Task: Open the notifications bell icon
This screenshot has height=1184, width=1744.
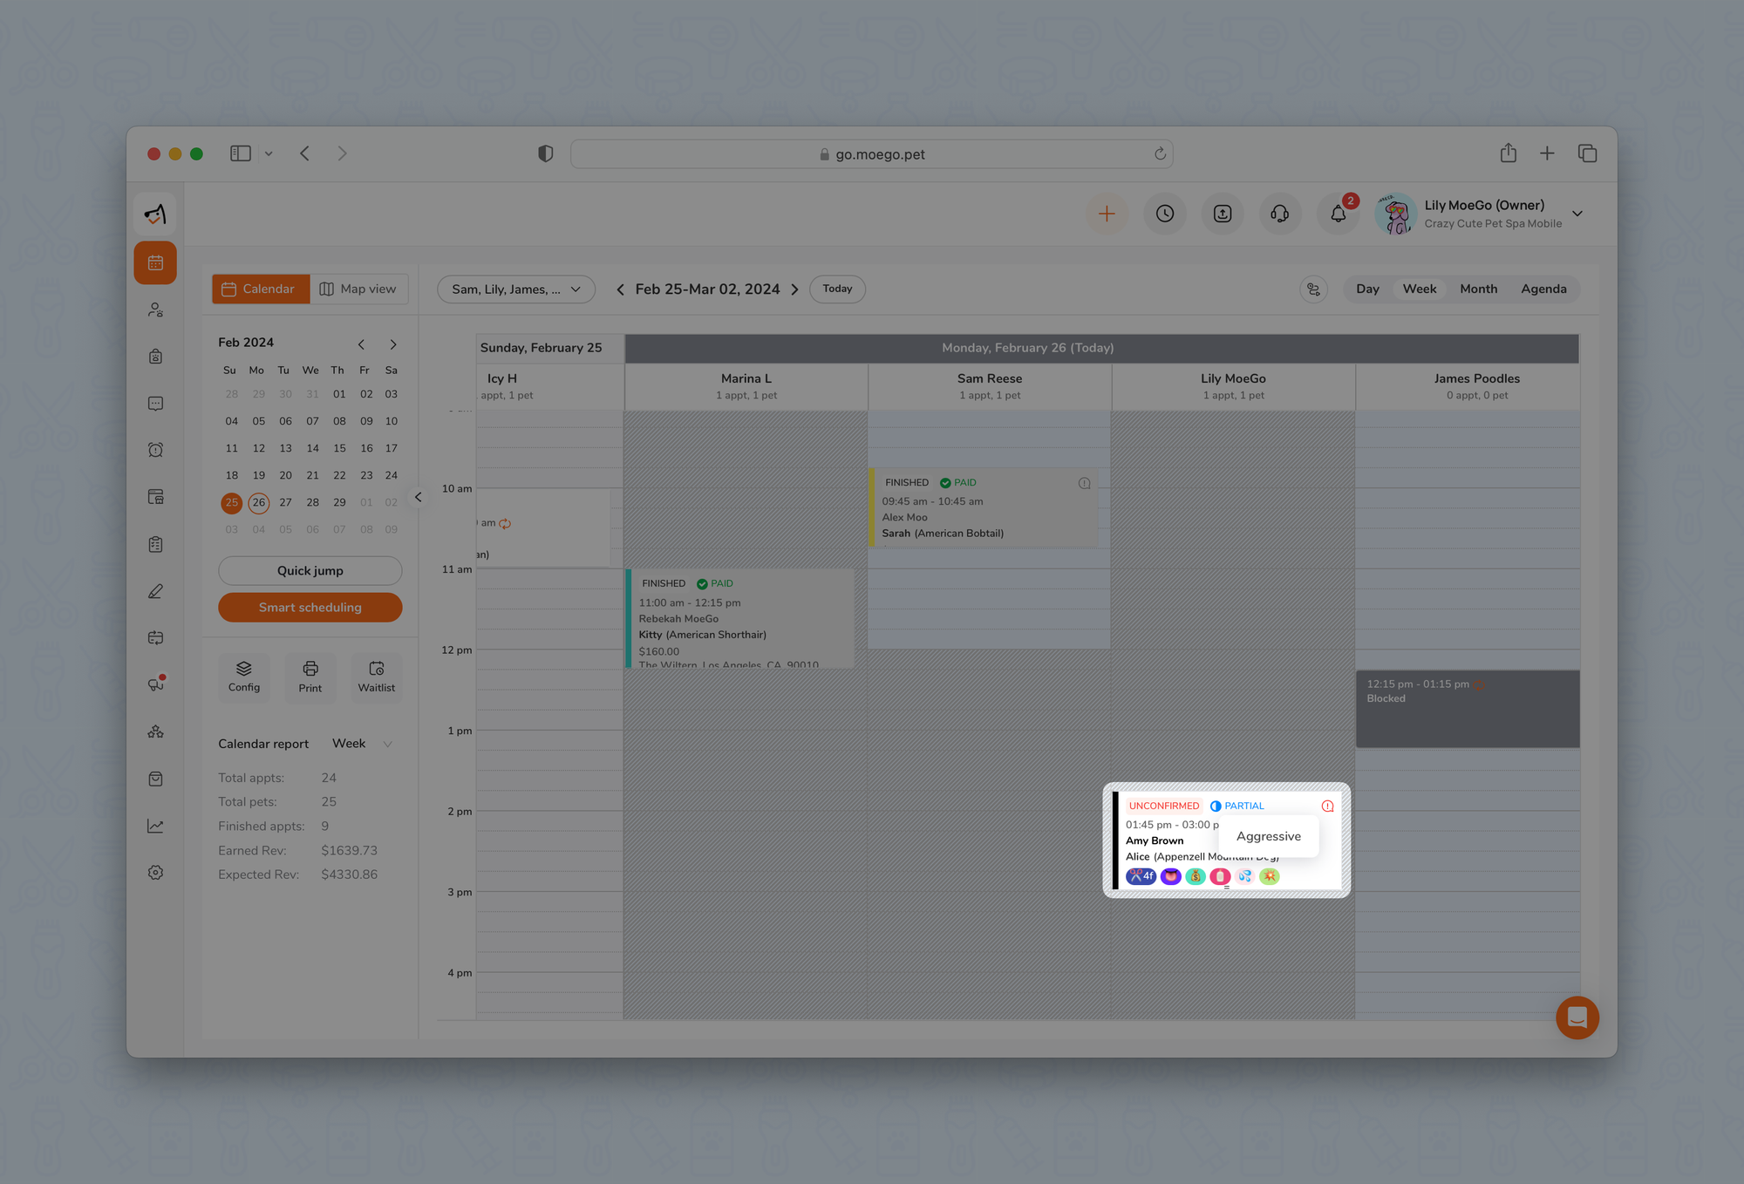Action: pyautogui.click(x=1338, y=214)
